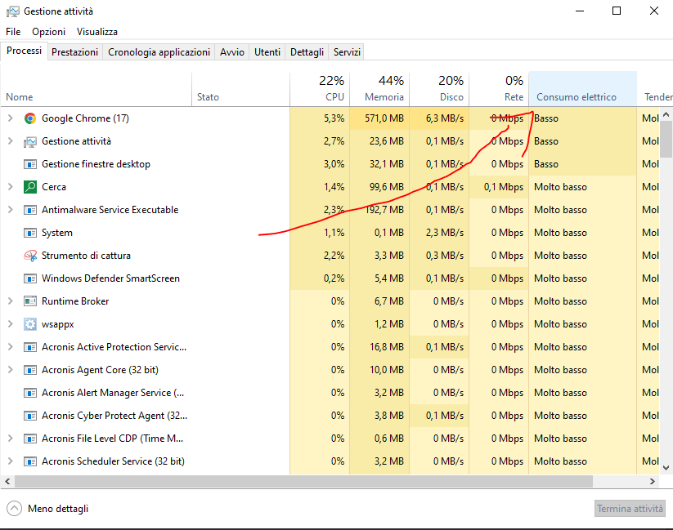673x530 pixels.
Task: Sort processes by Memoria column header
Action: pos(379,88)
